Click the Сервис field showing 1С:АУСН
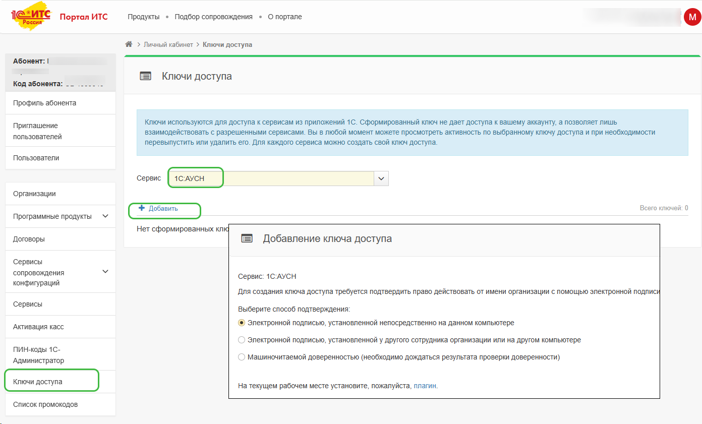This screenshot has height=424, width=702. click(272, 178)
